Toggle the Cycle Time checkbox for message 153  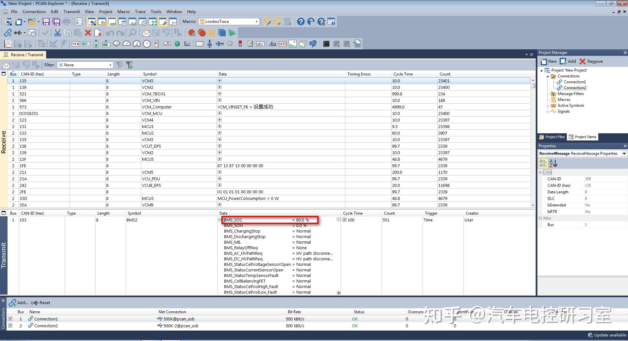344,220
